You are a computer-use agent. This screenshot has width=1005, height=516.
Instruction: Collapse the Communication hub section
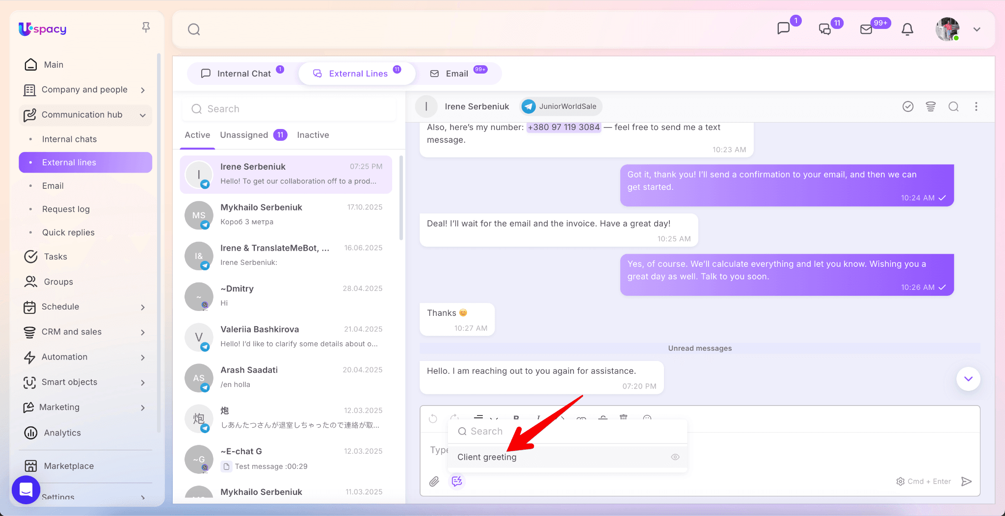tap(142, 115)
